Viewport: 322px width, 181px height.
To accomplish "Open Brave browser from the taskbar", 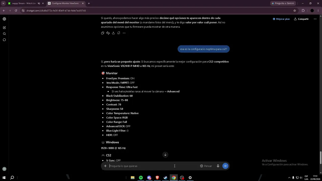I will pos(157,178).
